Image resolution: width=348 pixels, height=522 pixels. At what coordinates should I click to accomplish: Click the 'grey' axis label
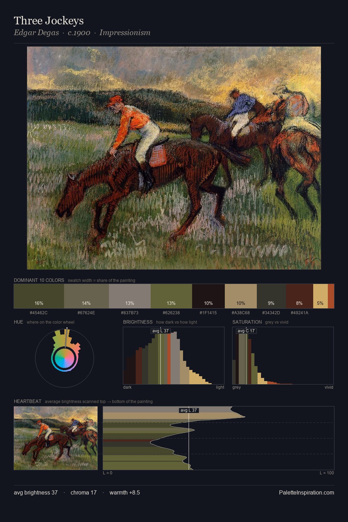[237, 387]
